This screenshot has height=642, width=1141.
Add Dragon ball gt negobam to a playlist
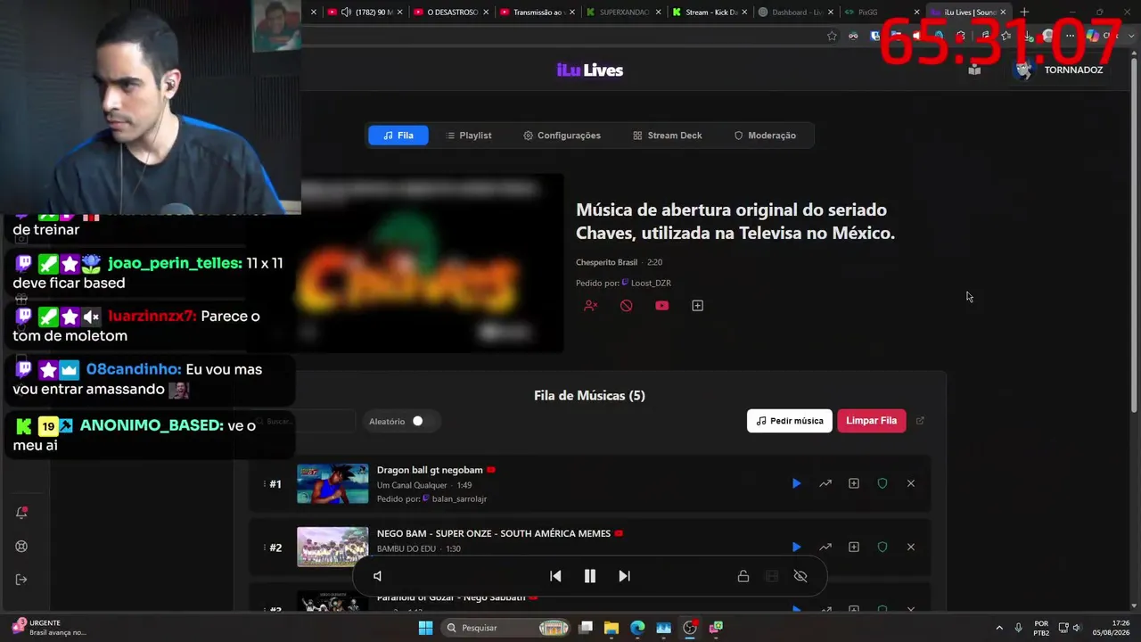point(854,483)
